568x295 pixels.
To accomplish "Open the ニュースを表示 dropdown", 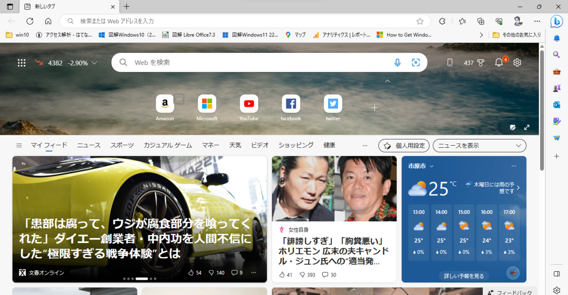I will click(x=479, y=145).
